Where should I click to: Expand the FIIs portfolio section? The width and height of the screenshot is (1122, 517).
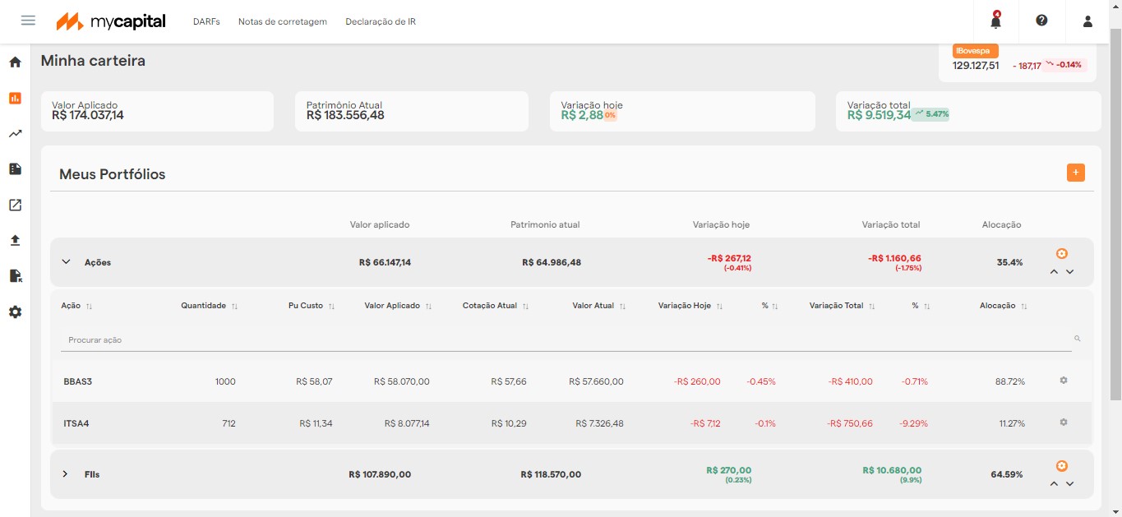click(65, 473)
